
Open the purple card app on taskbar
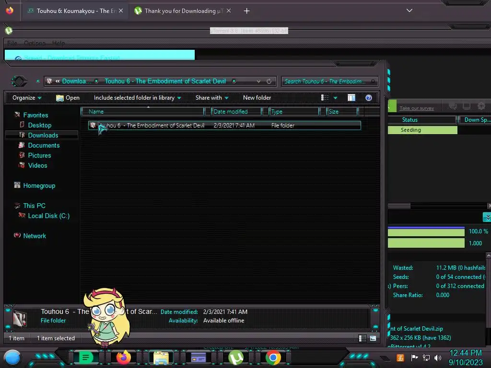[x=199, y=357]
